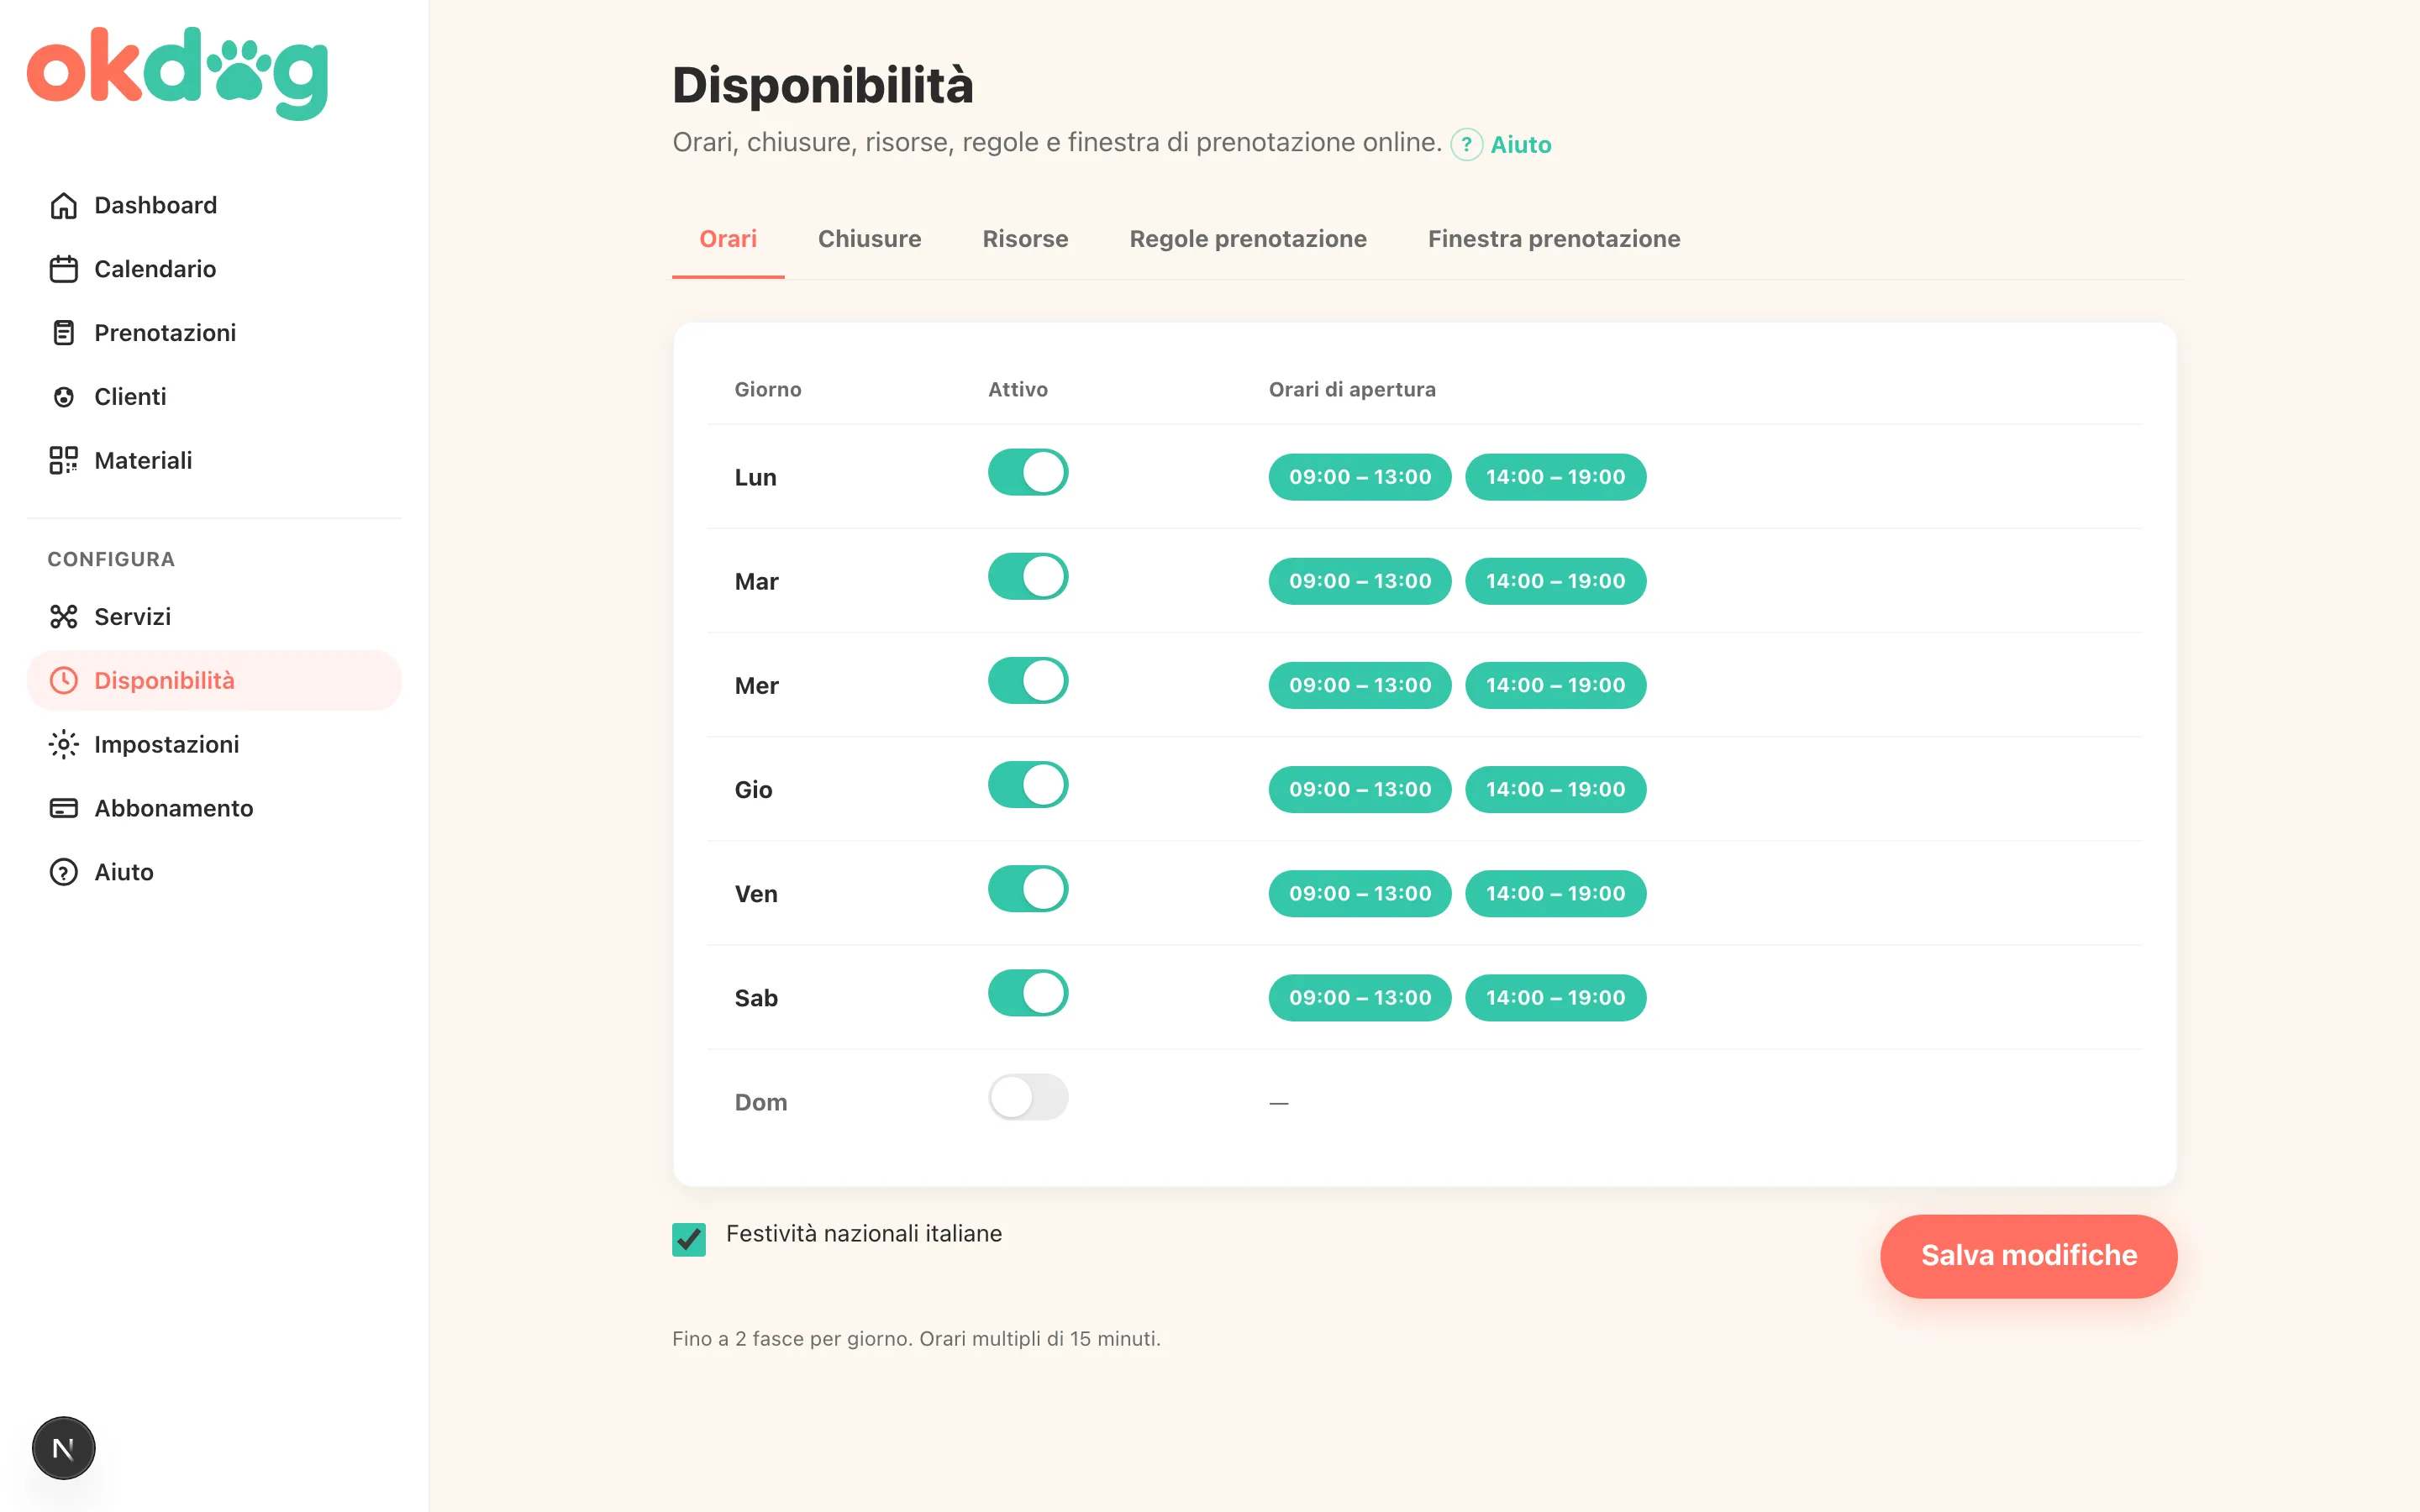Viewport: 2420px width, 1512px height.
Task: Turn off the Sab active switch
Action: tap(1028, 993)
